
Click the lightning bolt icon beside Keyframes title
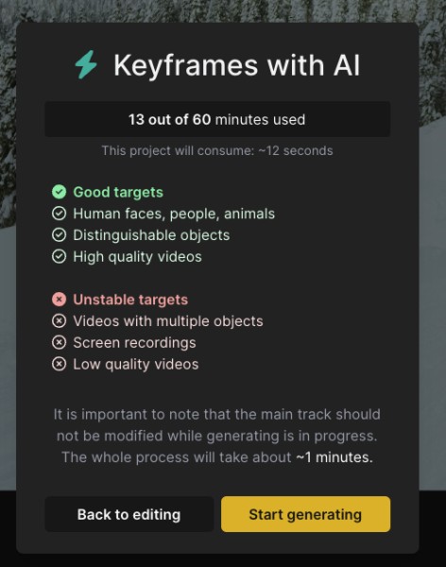tap(86, 64)
